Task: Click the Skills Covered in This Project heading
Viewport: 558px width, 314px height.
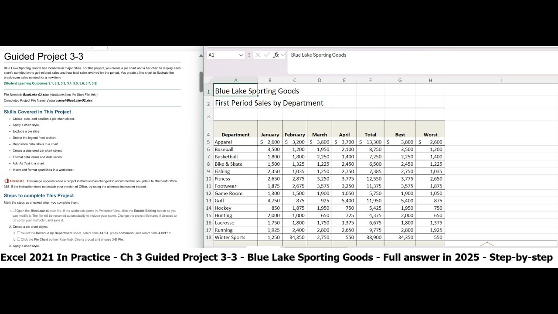Action: [x=37, y=112]
